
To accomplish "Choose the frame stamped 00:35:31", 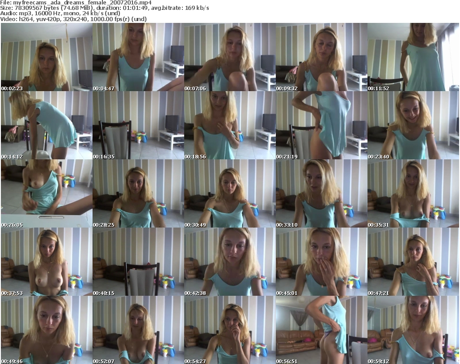I will tap(413, 193).
